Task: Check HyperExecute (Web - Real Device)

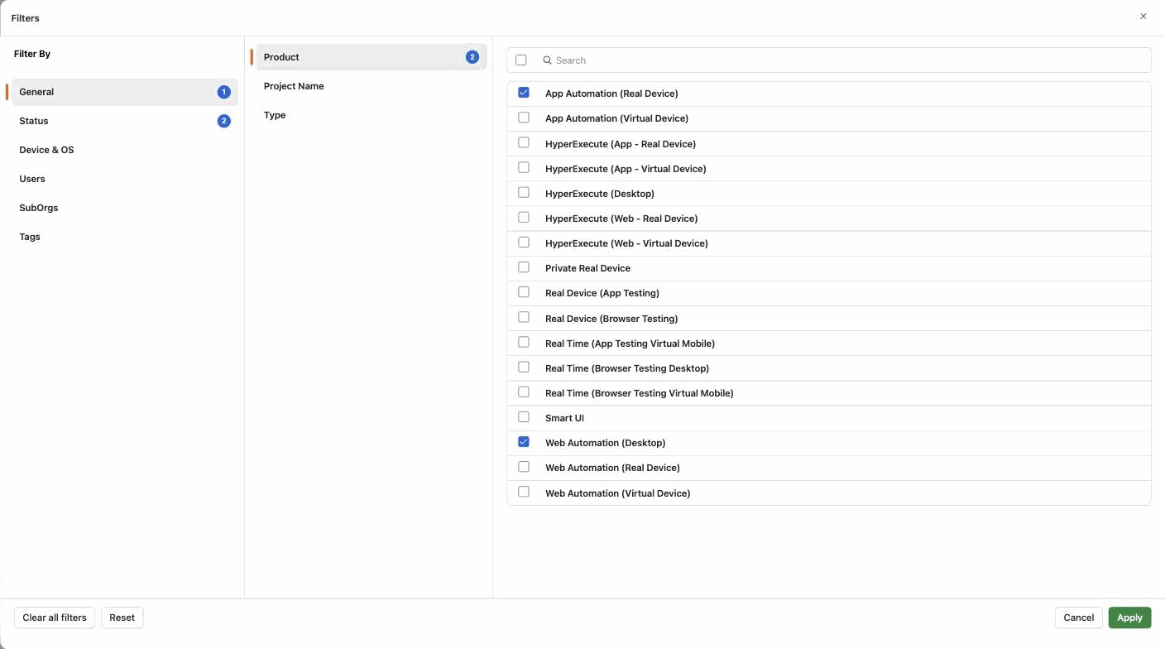Action: pos(524,217)
